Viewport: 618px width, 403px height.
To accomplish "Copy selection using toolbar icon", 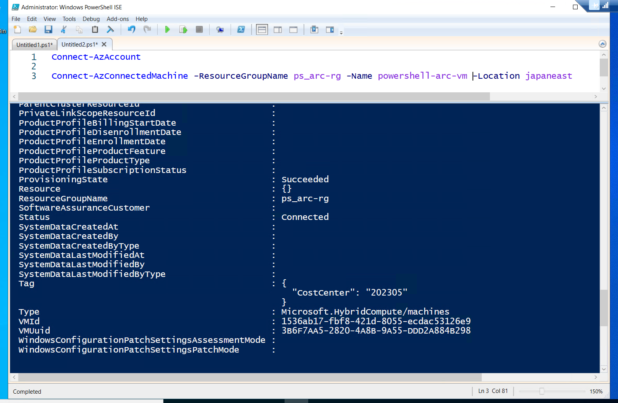I will [79, 29].
